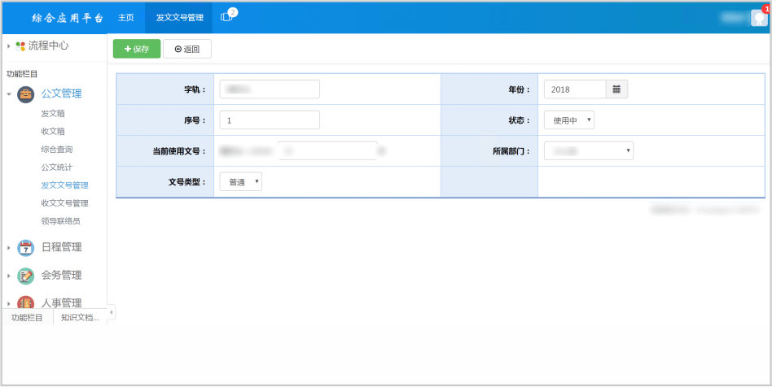Open 收文文号管理 in the sidebar
Image resolution: width=772 pixels, height=387 pixels.
(x=65, y=203)
